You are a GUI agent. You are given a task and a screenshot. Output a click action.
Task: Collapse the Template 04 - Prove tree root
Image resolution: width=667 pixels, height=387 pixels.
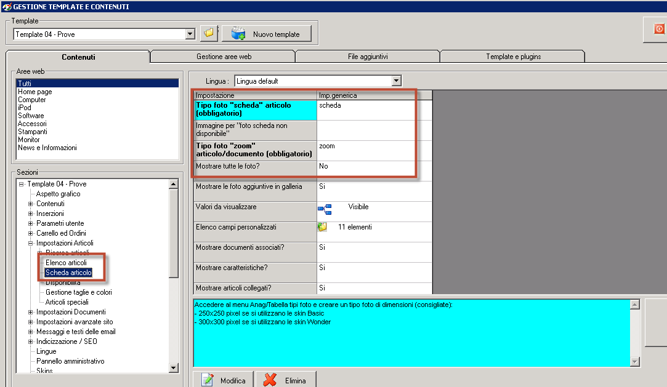[x=22, y=184]
